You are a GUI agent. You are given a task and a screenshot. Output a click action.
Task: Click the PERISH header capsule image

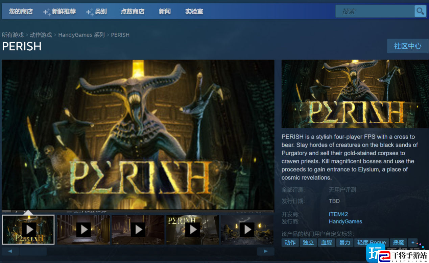355,94
